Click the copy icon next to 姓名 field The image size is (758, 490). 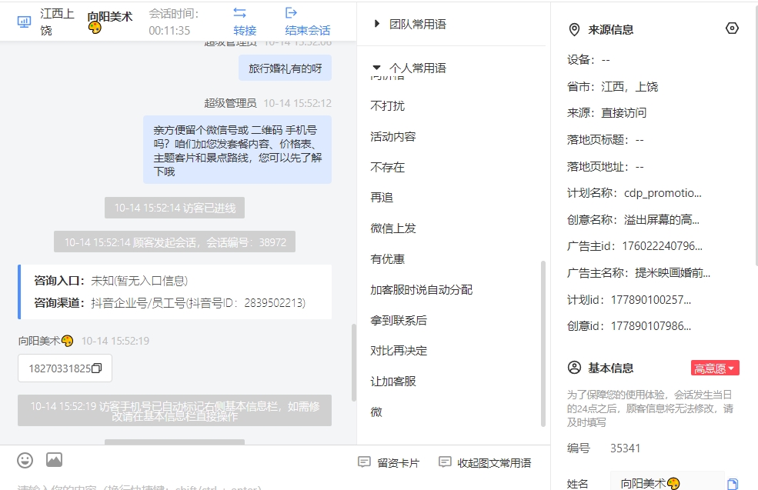733,484
